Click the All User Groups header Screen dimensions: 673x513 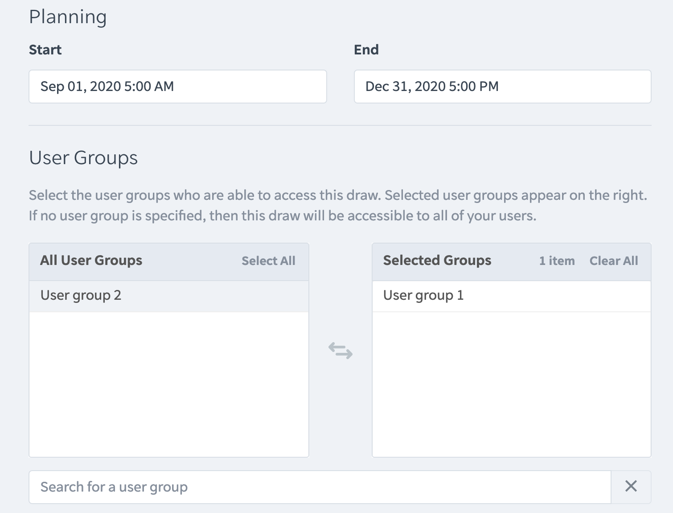[91, 261]
